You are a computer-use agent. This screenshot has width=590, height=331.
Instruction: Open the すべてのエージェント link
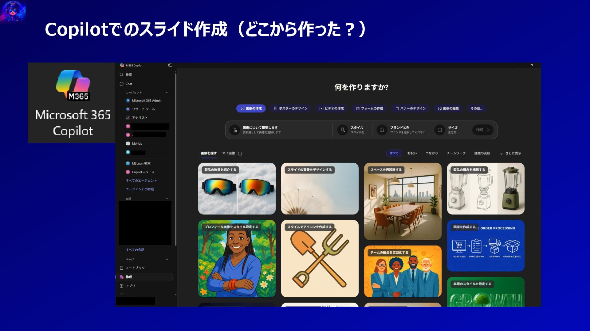coord(141,181)
